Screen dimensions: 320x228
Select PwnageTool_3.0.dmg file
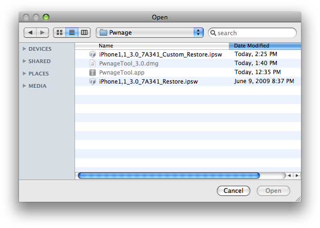click(188, 64)
